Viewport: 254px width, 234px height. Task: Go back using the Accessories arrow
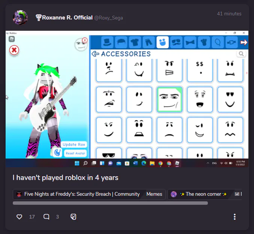click(x=95, y=54)
